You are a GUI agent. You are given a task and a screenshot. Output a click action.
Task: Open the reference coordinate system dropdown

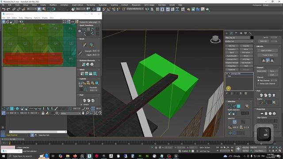pos(80,9)
